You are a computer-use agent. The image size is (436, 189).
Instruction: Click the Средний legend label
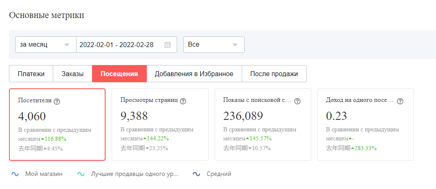(219, 174)
